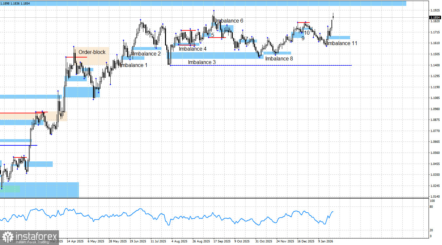Viewport: 442px width, 245px height.
Task: Click the red line inside the Order-block
Action: click(x=76, y=57)
